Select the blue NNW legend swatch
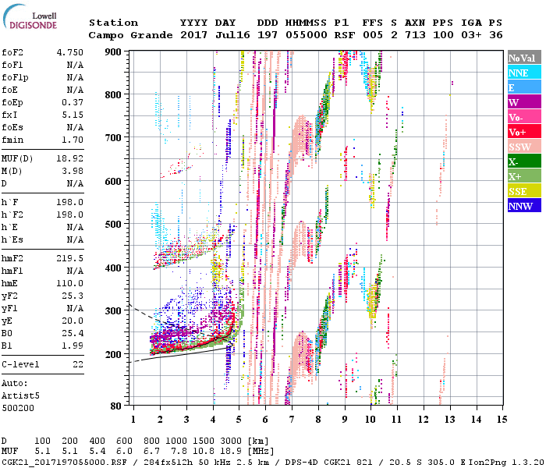Image resolution: width=546 pixels, height=468 pixels. (523, 206)
